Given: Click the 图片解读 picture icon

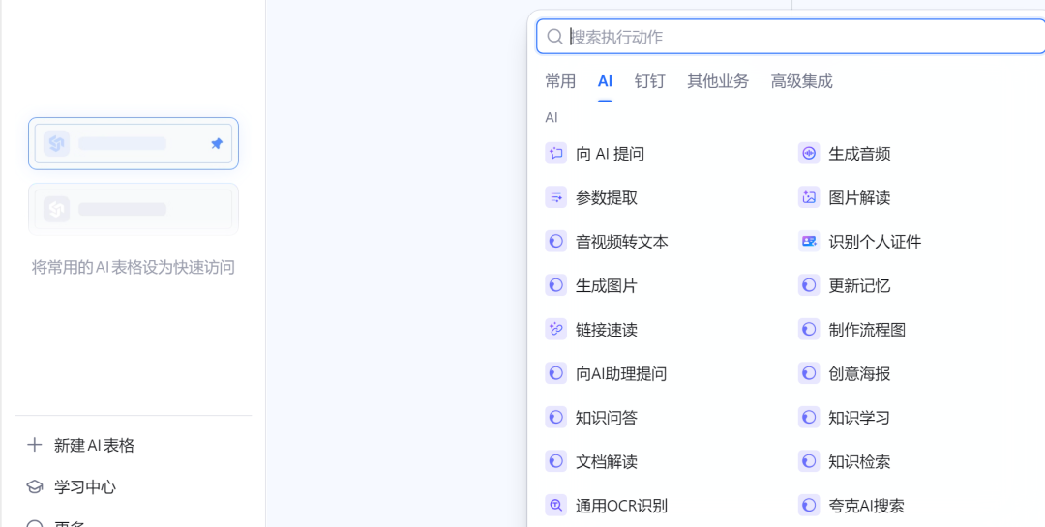Looking at the screenshot, I should 809,197.
